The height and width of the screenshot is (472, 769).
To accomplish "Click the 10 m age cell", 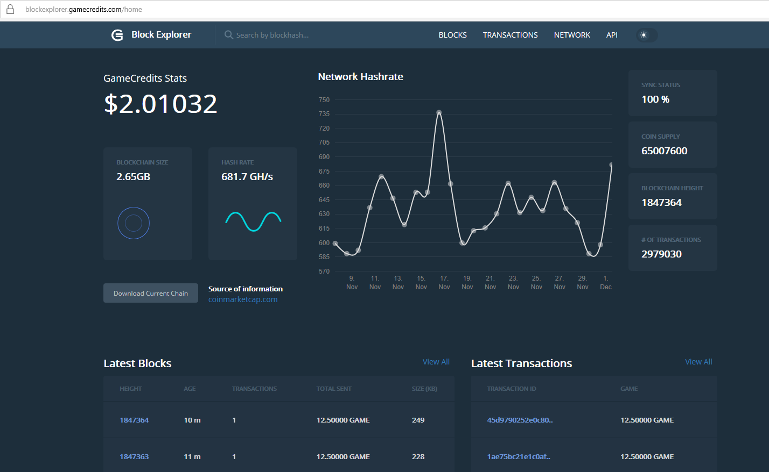I will [192, 420].
